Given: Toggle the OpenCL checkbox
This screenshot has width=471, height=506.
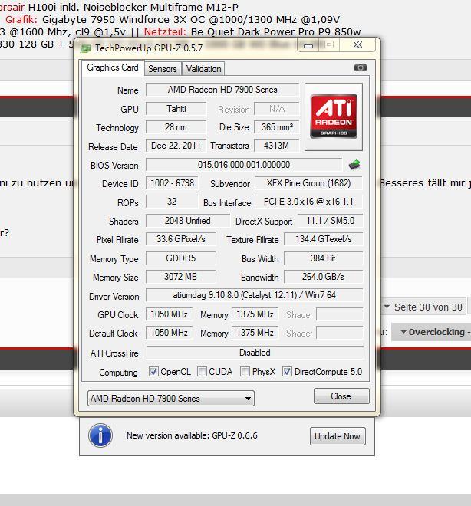Looking at the screenshot, I should [153, 371].
